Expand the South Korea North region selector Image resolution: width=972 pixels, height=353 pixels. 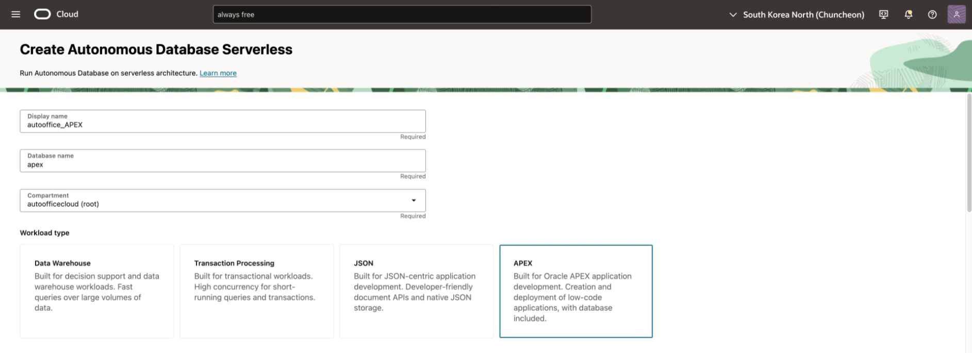click(797, 14)
